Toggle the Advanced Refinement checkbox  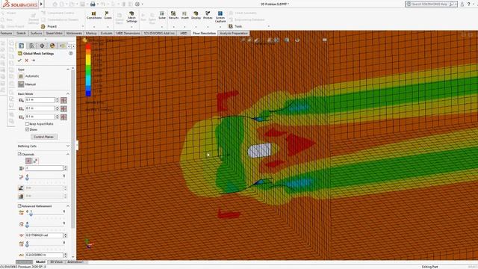19,206
